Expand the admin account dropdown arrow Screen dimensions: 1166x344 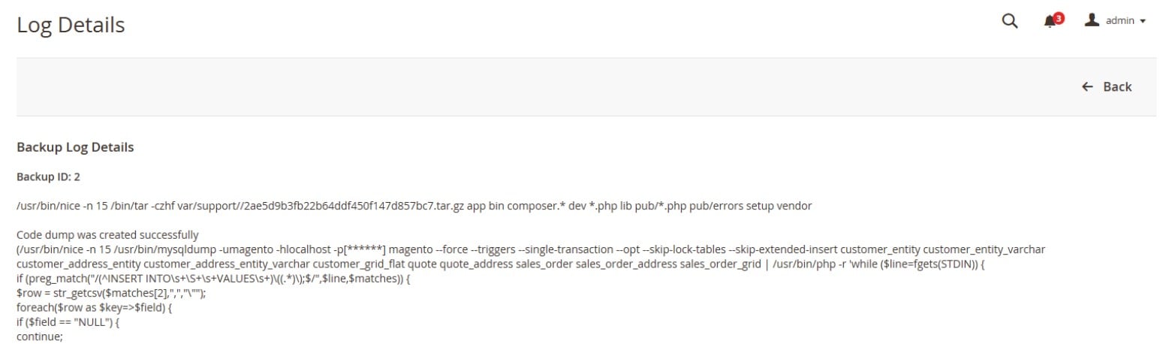[x=1143, y=22]
